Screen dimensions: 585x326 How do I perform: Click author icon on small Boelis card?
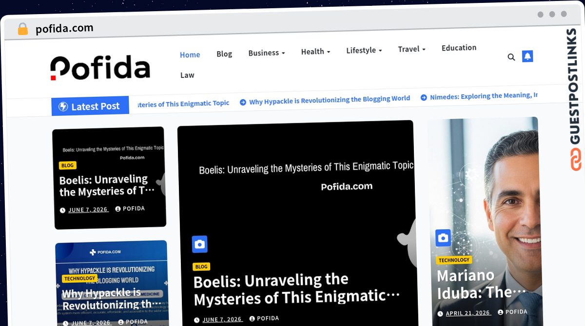pos(118,209)
